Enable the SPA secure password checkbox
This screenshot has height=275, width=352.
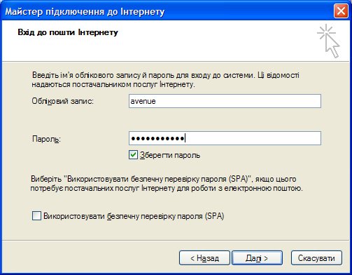36,216
